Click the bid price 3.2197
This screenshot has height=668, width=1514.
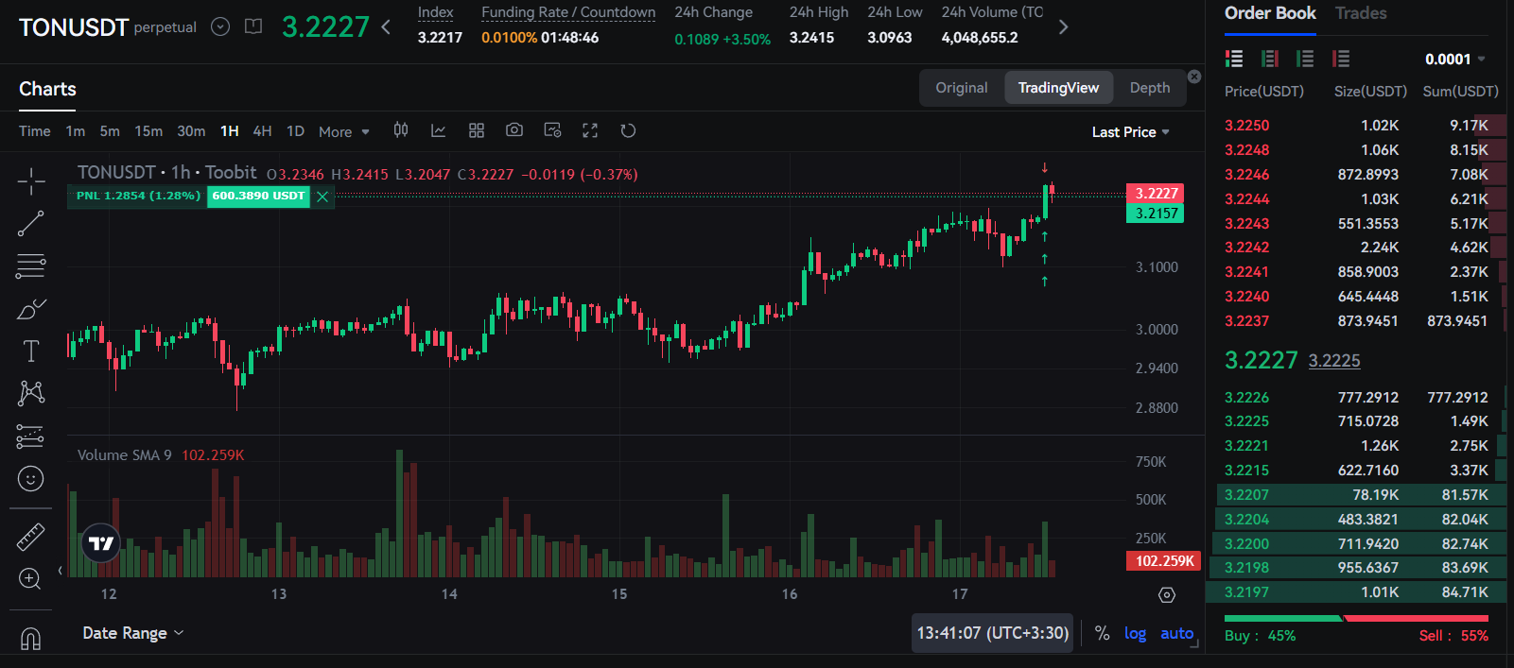tap(1246, 592)
